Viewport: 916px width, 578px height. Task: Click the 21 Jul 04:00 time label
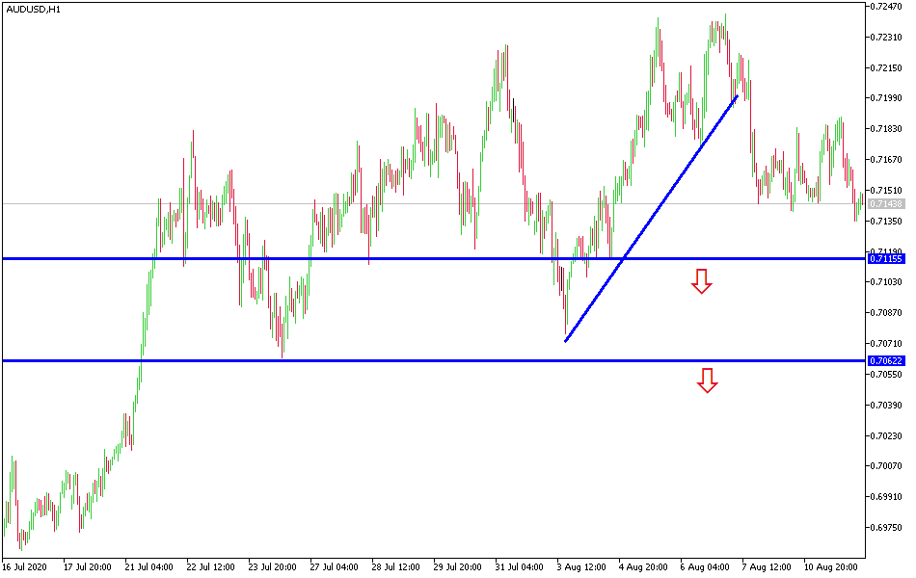click(x=148, y=566)
